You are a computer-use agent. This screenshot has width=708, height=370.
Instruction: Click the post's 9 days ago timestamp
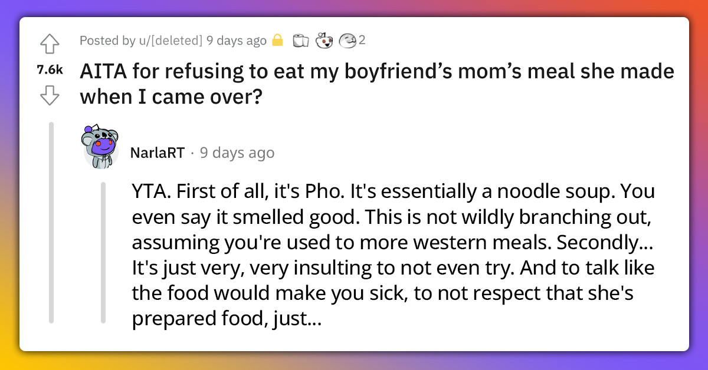235,40
